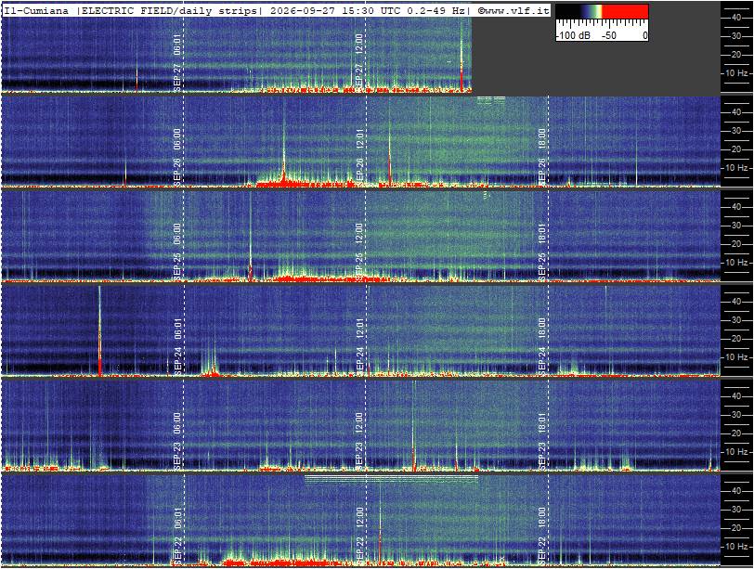This screenshot has height=569, width=754.
Task: Click the SEP-23 12:00 time marker
Action: (358, 441)
